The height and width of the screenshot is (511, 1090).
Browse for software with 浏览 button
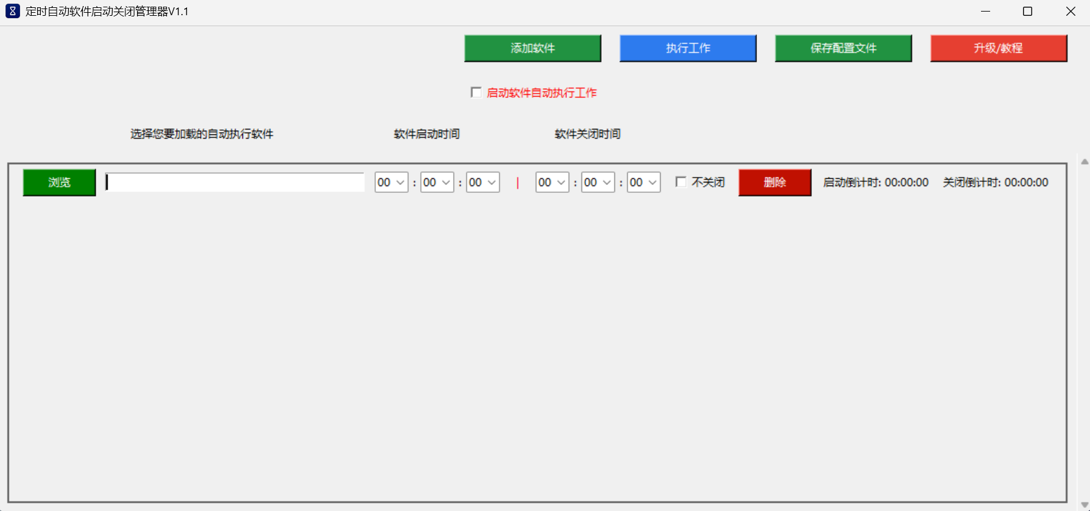click(x=59, y=182)
